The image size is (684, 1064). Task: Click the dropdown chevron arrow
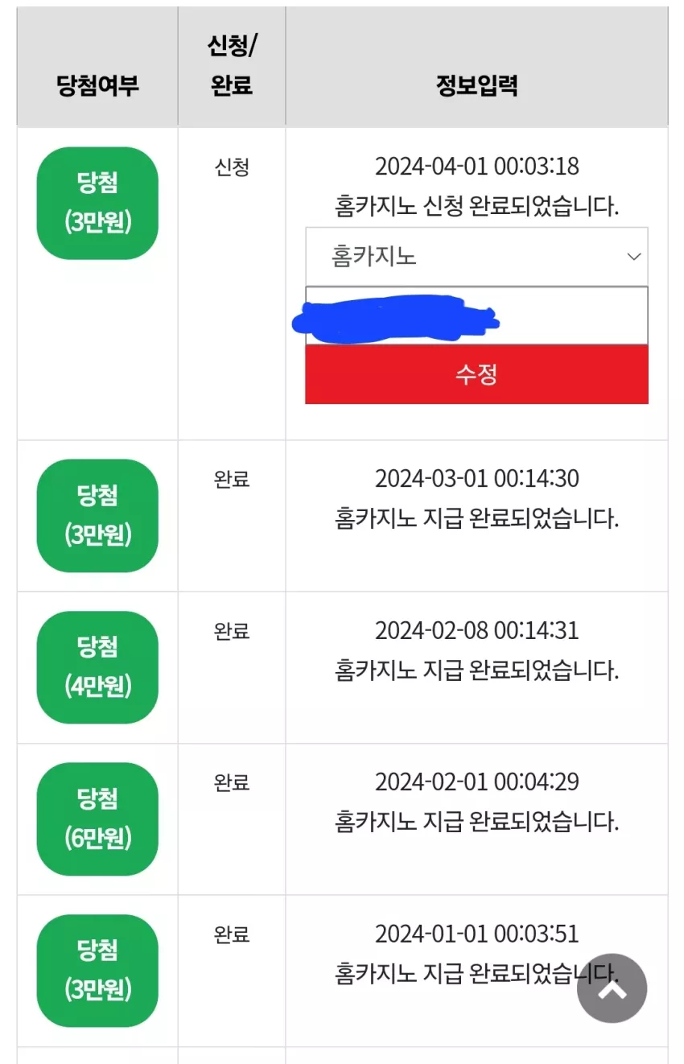[x=634, y=257]
